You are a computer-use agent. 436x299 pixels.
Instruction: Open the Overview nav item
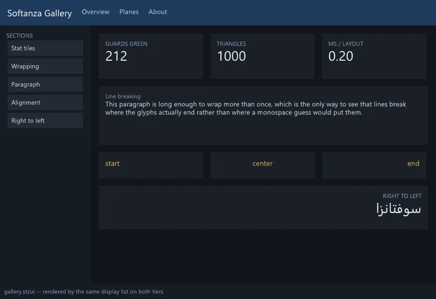[95, 12]
